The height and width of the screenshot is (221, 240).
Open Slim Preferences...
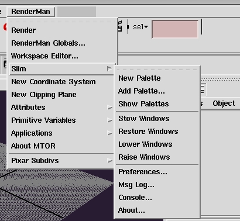[157, 172]
